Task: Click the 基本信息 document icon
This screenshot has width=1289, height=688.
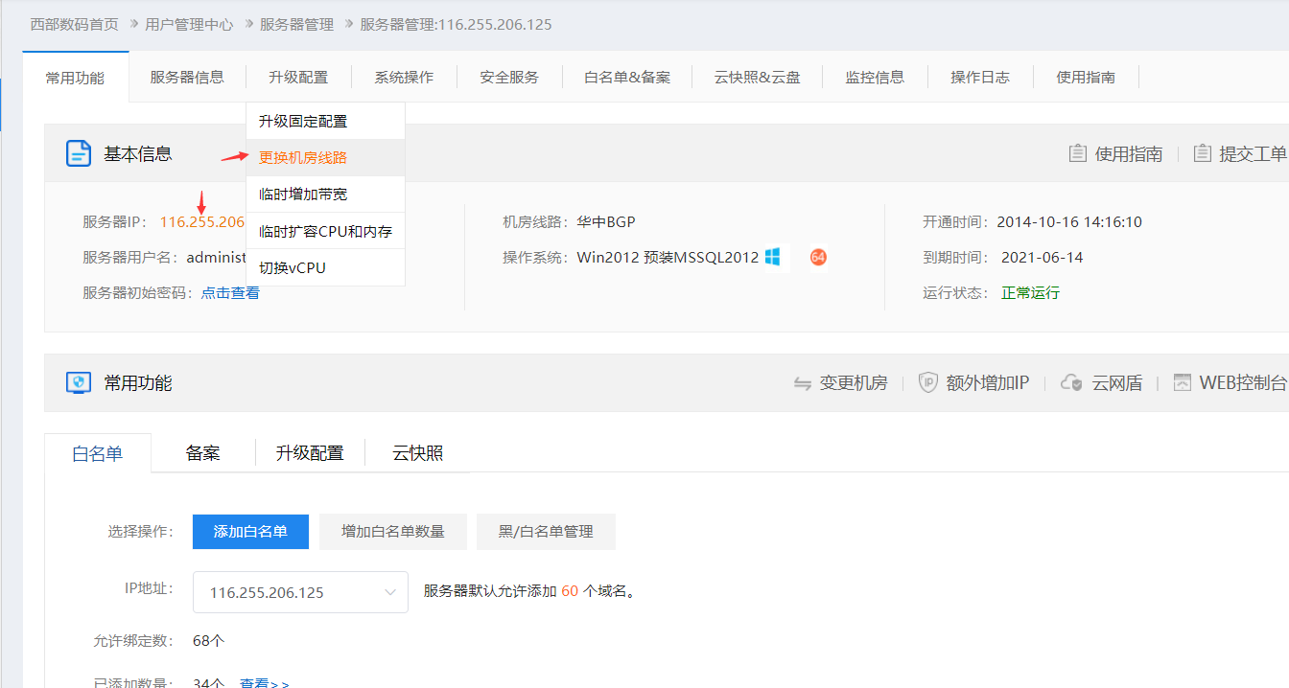Action: point(79,152)
